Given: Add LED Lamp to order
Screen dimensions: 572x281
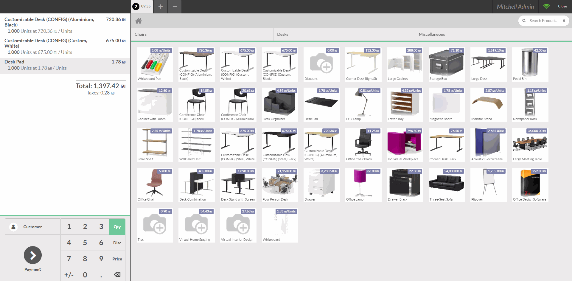Looking at the screenshot, I should (363, 105).
